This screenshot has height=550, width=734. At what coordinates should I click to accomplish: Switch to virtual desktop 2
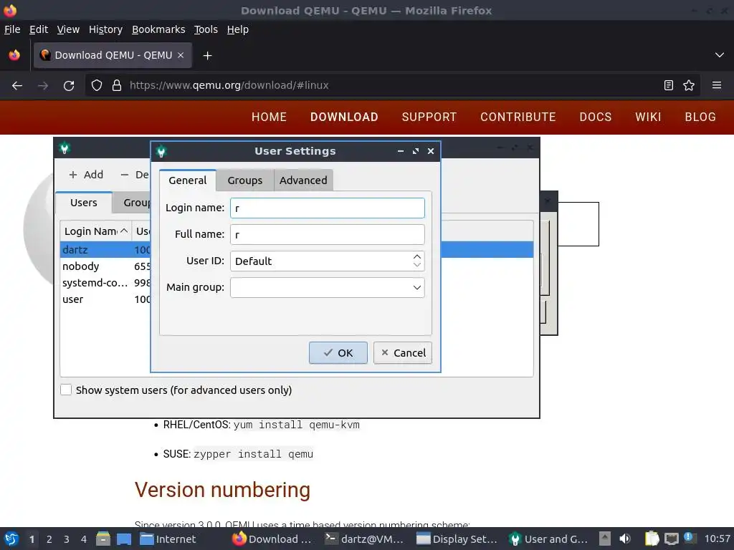tap(49, 539)
